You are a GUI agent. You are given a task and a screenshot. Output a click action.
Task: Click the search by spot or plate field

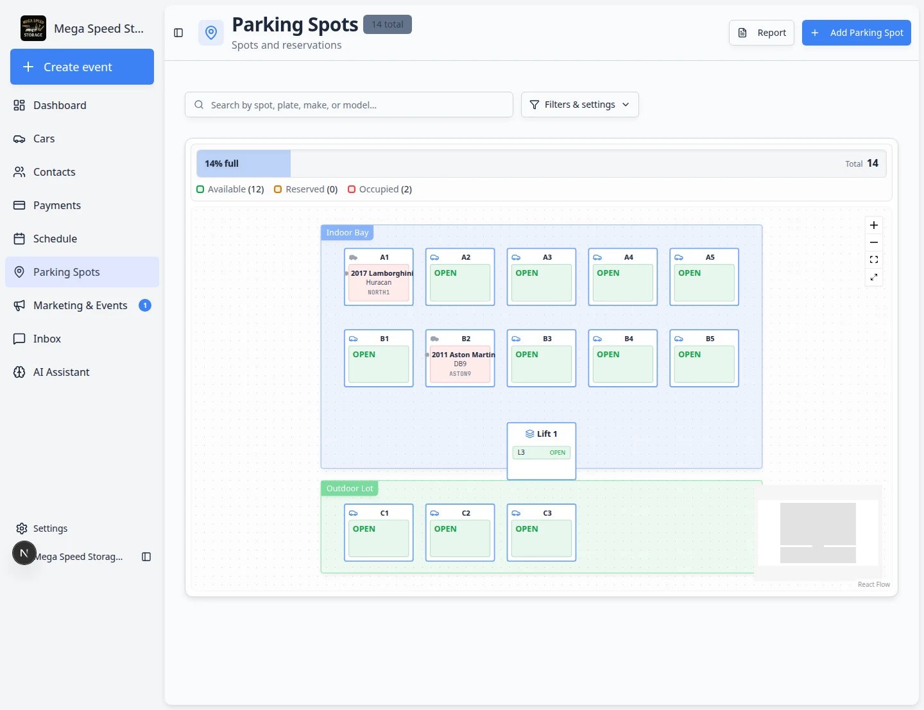tap(349, 105)
